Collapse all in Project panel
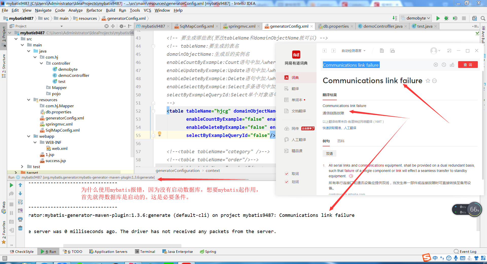This screenshot has height=264, width=487. [x=113, y=26]
